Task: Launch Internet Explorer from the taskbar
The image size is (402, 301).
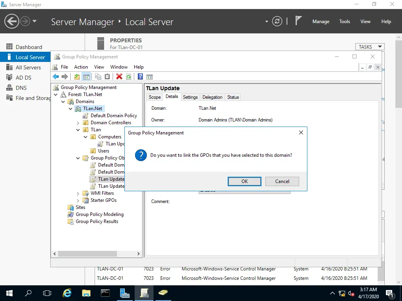Action: pyautogui.click(x=67, y=293)
